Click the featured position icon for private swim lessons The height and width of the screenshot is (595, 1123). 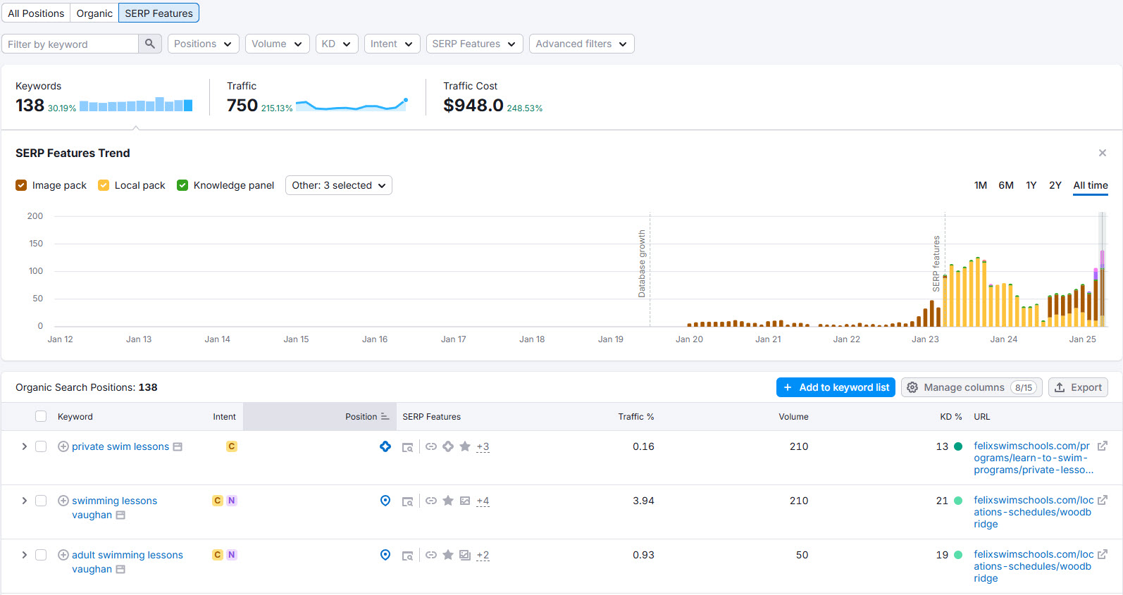point(385,446)
